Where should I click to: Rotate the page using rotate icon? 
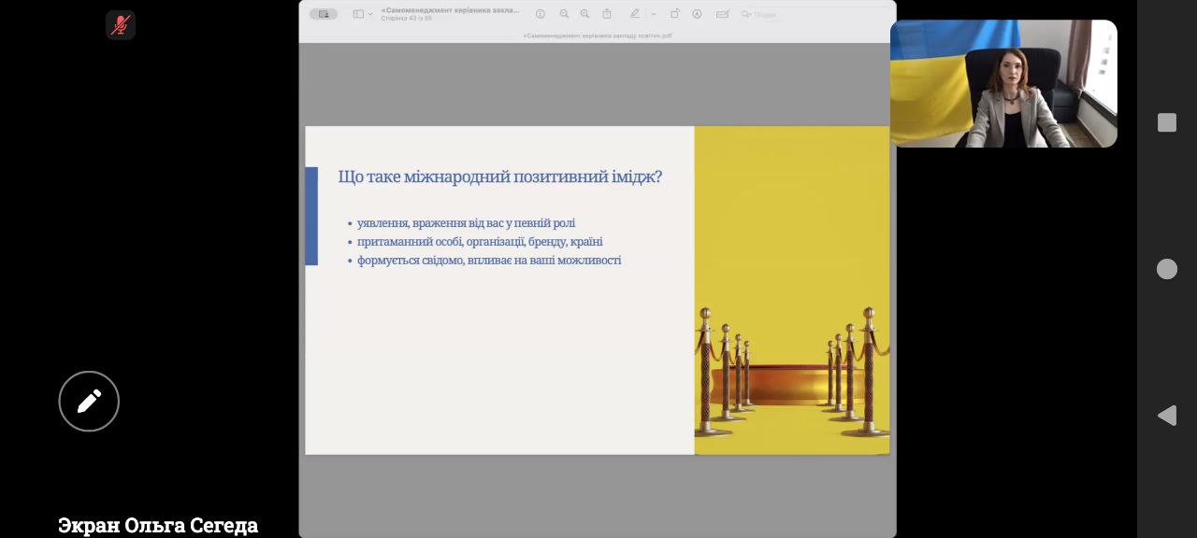674,14
